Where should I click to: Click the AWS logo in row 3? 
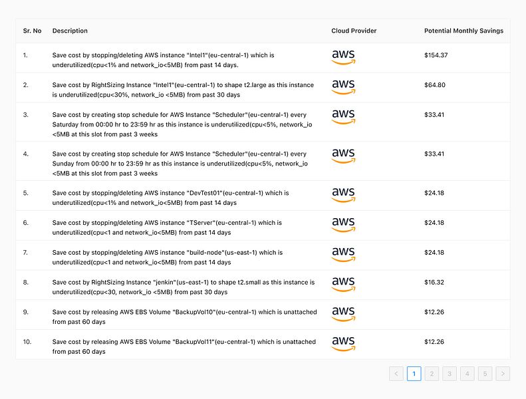(344, 117)
